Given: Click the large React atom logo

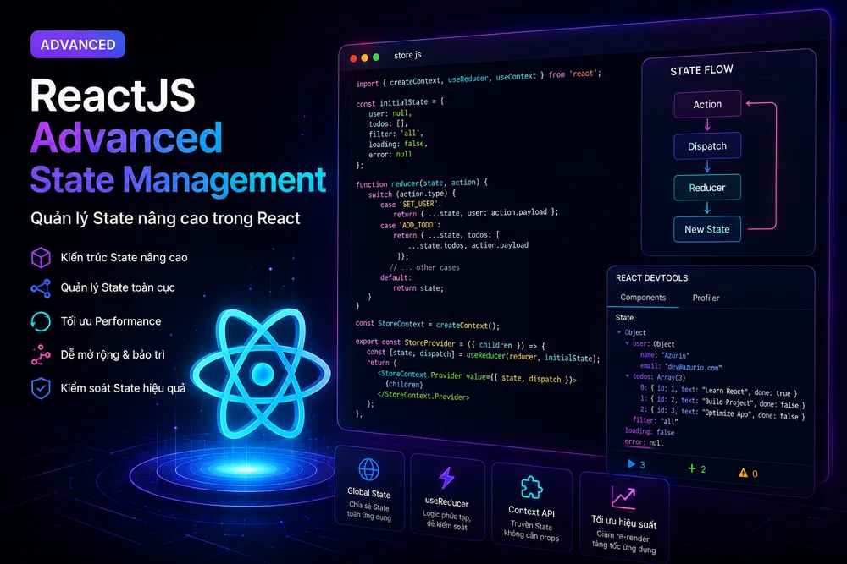Looking at the screenshot, I should coord(262,373).
